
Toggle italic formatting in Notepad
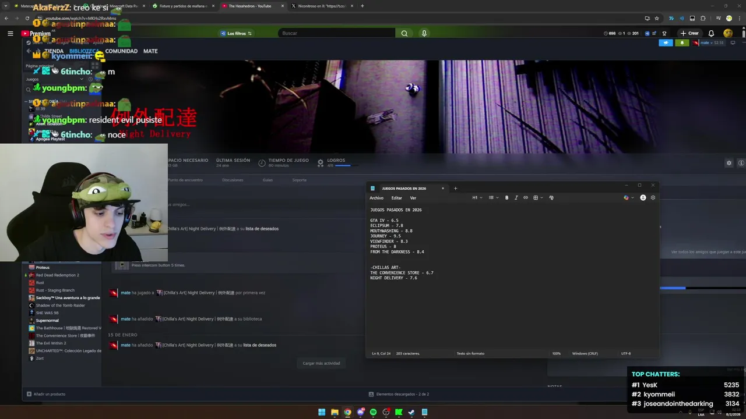point(516,198)
